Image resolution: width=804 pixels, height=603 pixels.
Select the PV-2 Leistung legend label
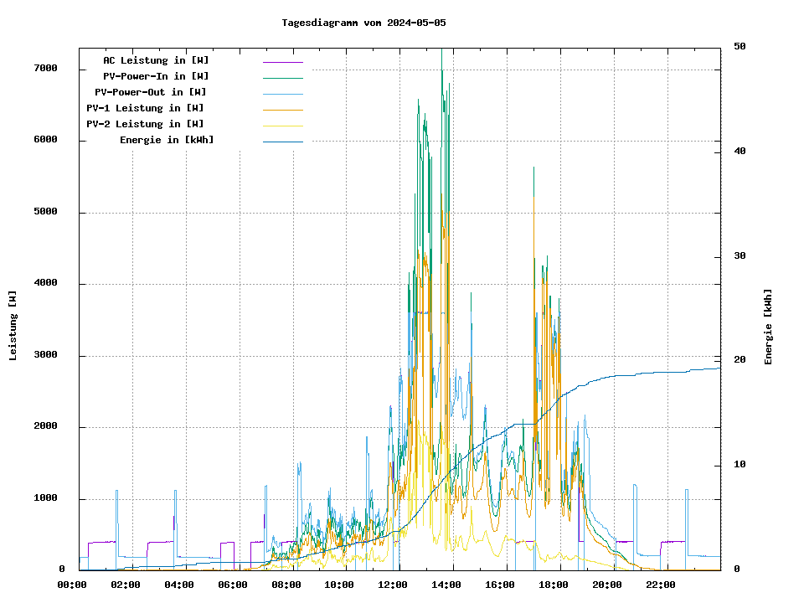[145, 124]
